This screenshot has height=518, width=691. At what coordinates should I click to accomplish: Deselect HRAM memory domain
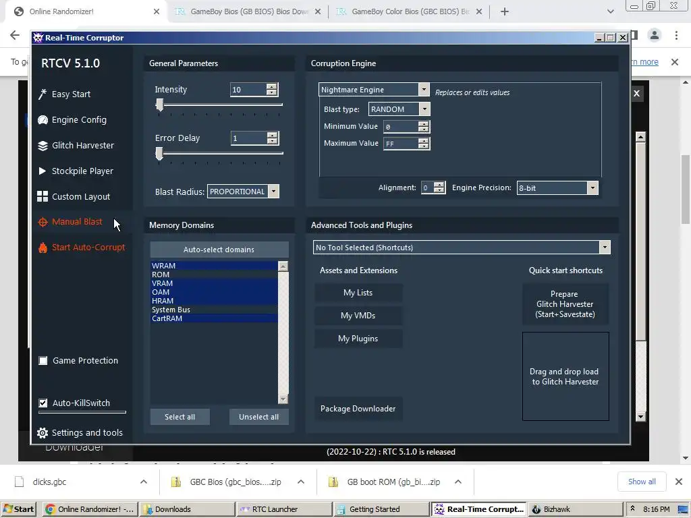214,301
